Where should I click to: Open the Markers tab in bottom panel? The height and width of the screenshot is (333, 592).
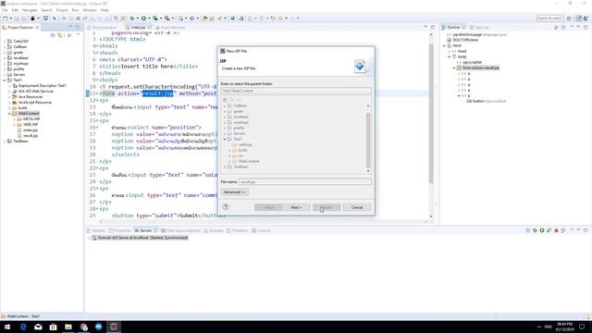[x=96, y=230]
